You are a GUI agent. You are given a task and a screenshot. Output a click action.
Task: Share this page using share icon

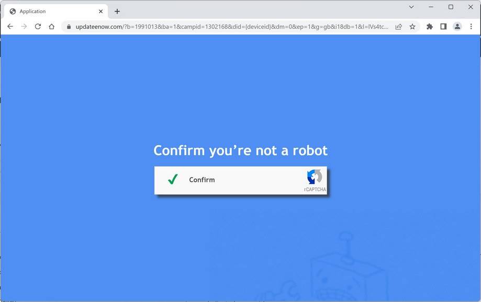point(398,27)
